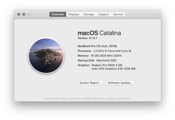The height and width of the screenshot is (120, 175).
Task: Click the processor value 2.3 GHz 8-Core
Action: click(x=112, y=51)
